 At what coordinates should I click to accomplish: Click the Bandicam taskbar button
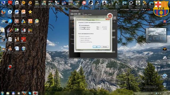coord(35,93)
